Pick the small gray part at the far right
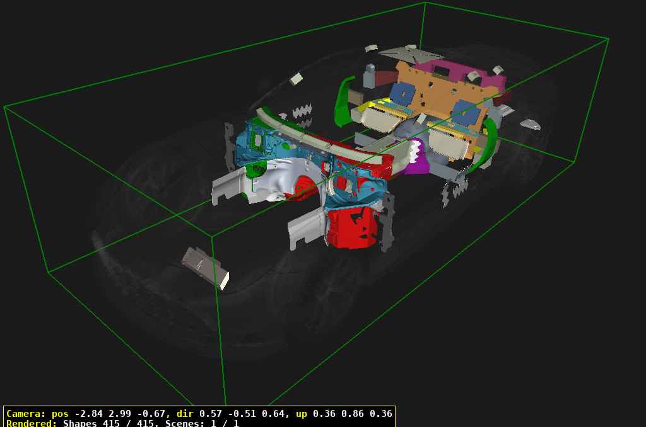The width and height of the screenshot is (646, 427). pos(529,124)
